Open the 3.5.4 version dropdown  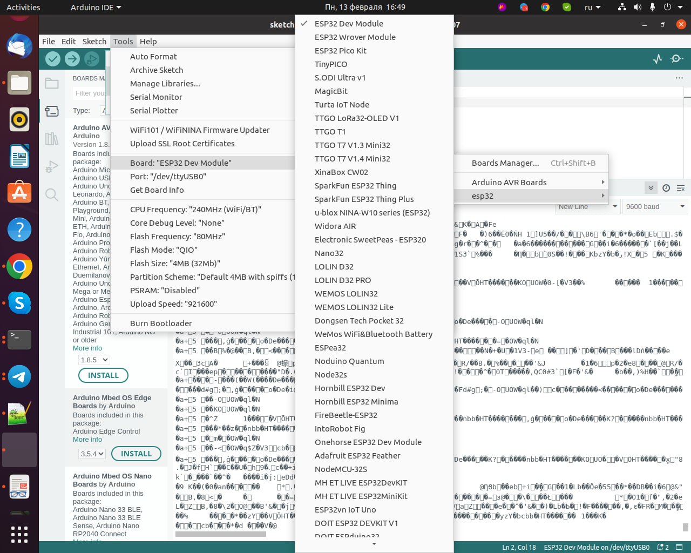(92, 454)
